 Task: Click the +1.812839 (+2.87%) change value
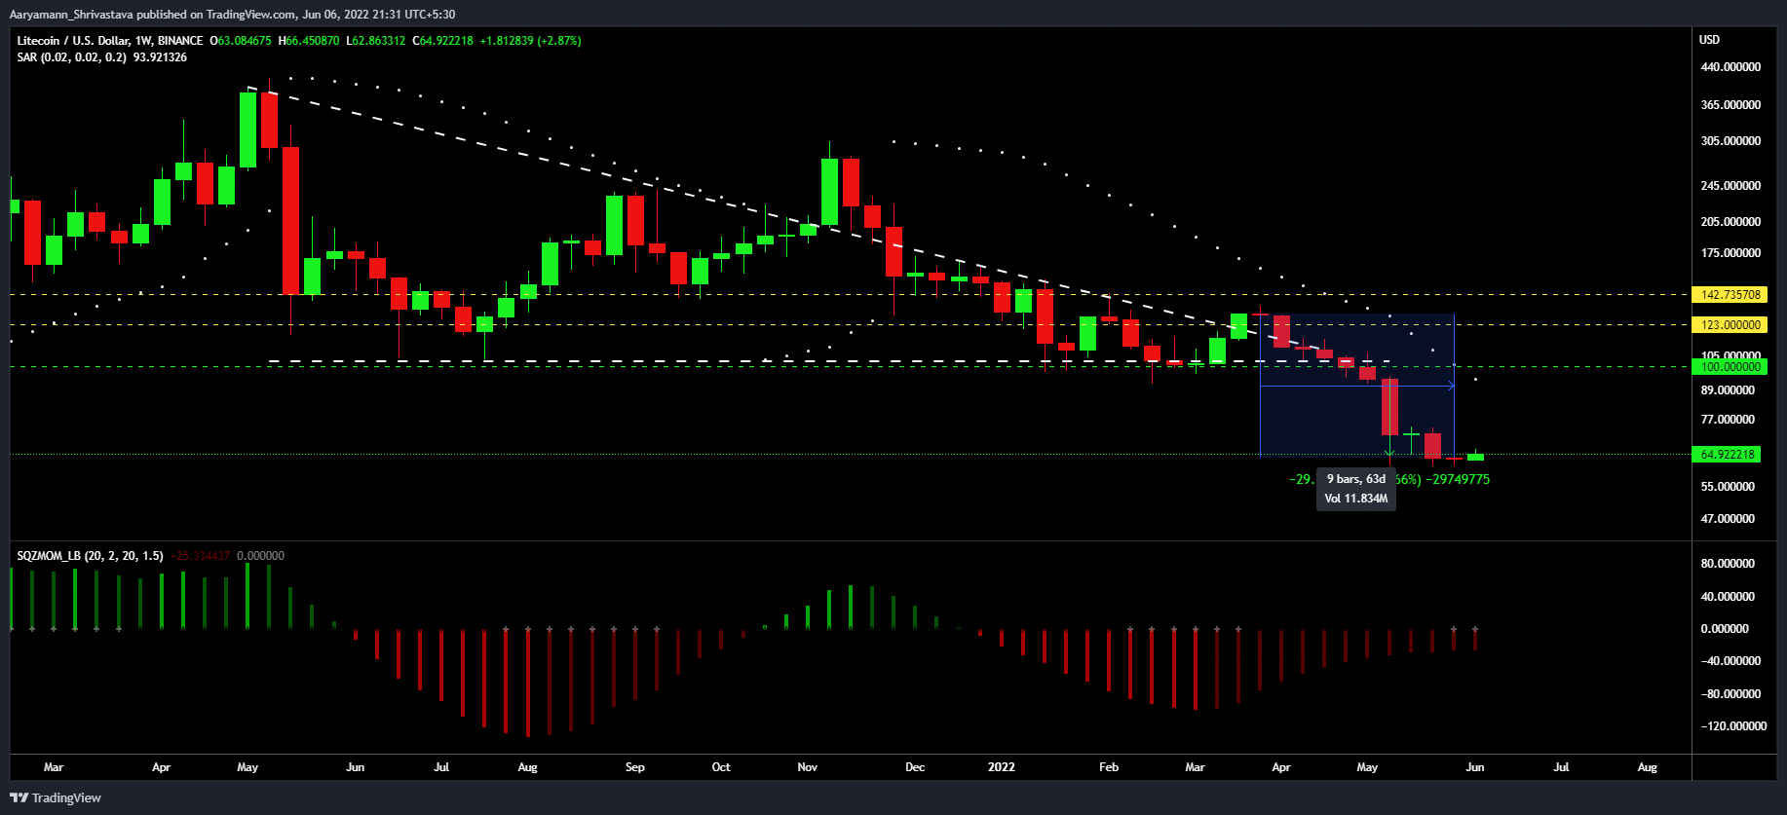[x=531, y=41]
